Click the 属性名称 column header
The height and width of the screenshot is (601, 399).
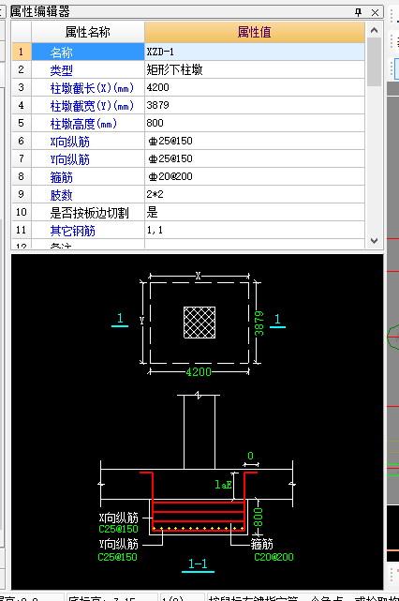click(88, 32)
